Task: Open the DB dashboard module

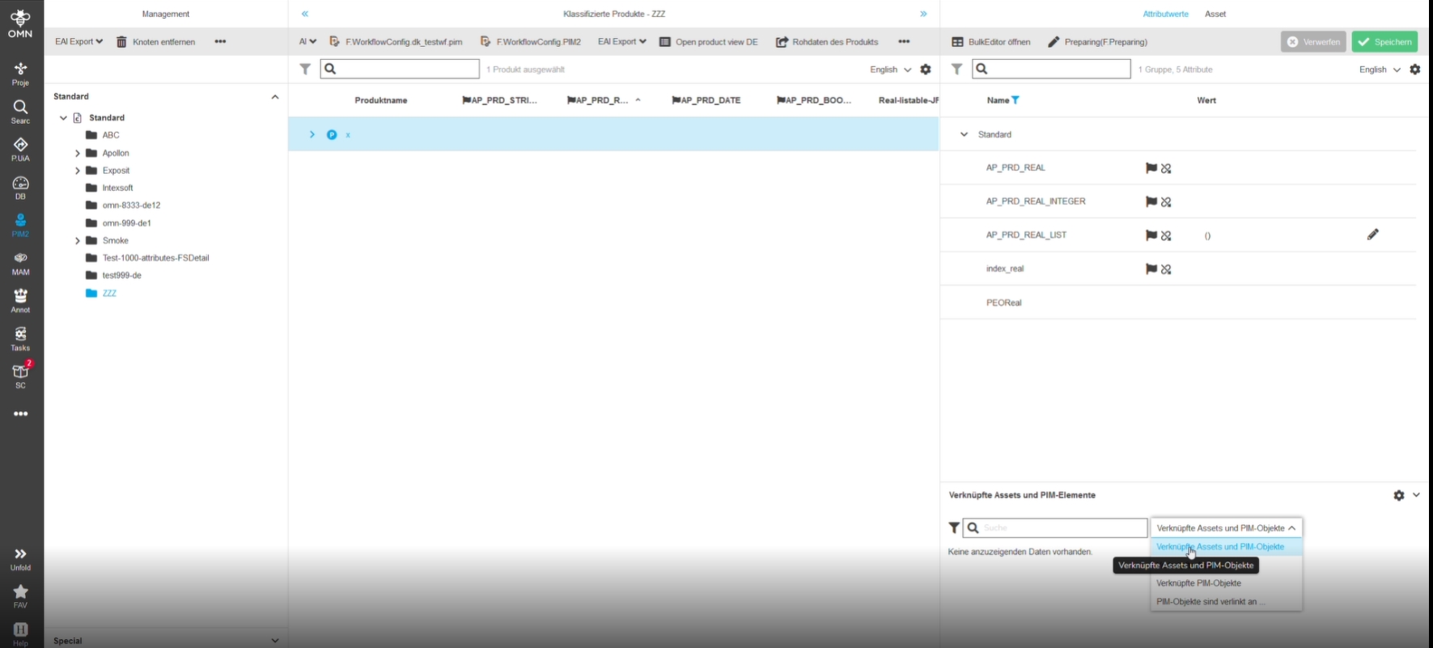Action: click(x=20, y=188)
